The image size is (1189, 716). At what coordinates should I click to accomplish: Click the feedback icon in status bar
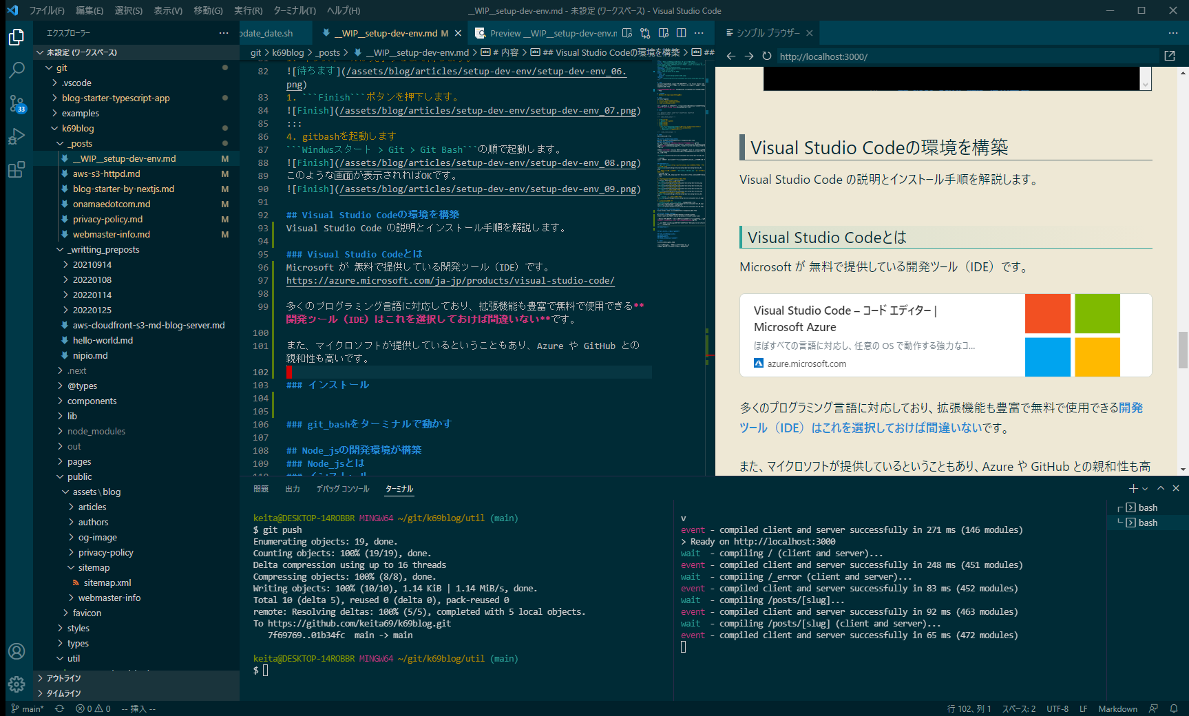click(1154, 708)
